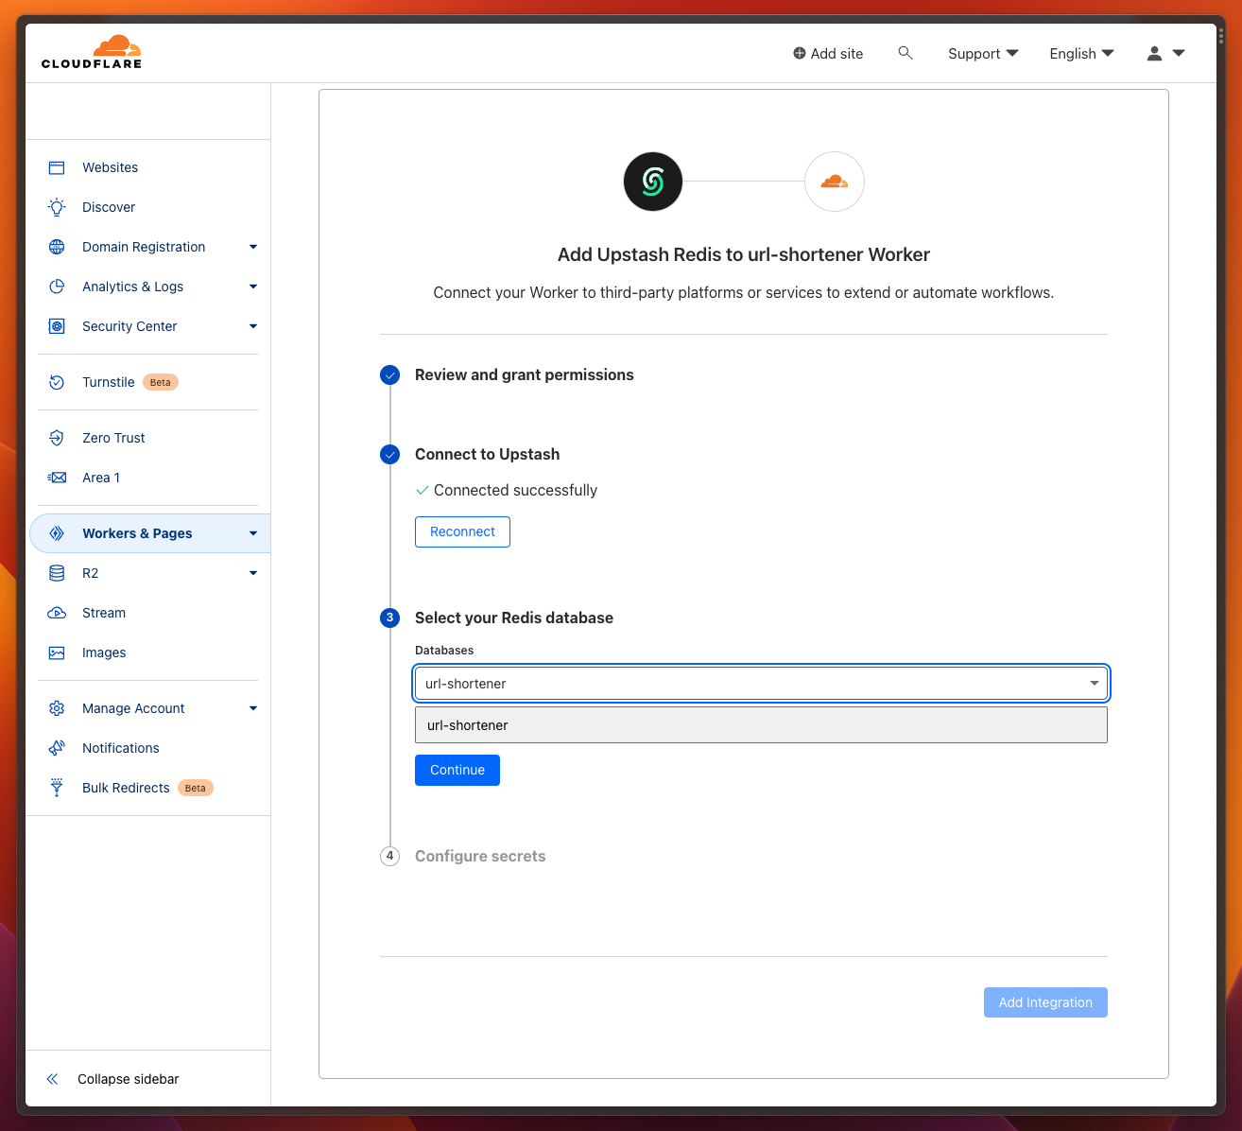Click the Zero Trust shield icon

tap(57, 438)
